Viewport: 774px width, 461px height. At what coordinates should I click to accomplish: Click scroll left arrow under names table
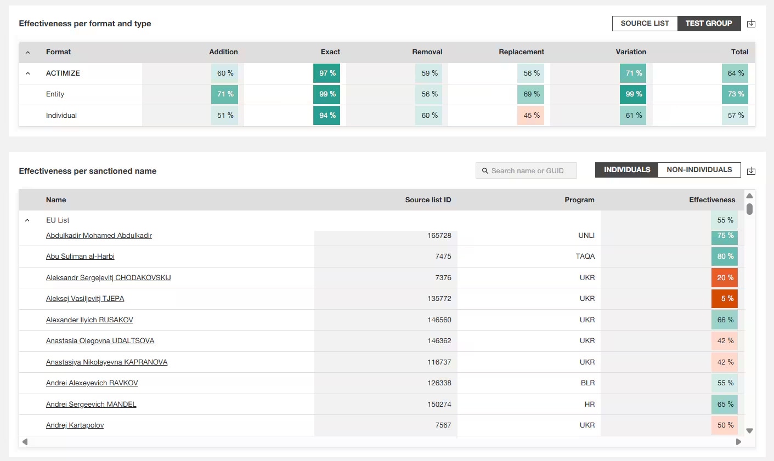tap(25, 442)
